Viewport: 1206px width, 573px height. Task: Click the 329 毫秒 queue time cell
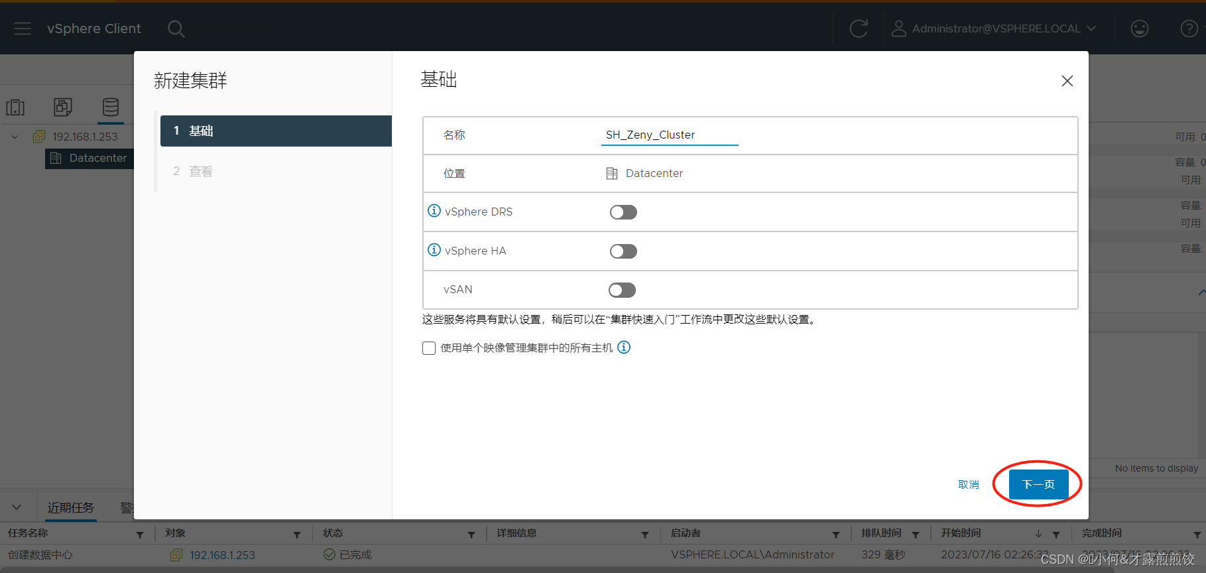point(883,554)
